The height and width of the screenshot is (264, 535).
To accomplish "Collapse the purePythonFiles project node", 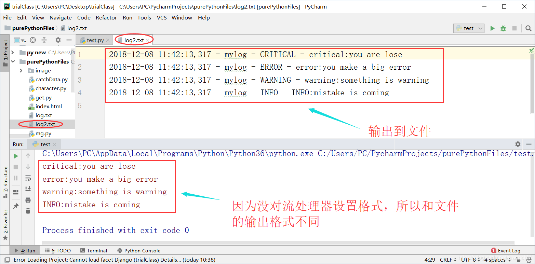I will (x=13, y=62).
